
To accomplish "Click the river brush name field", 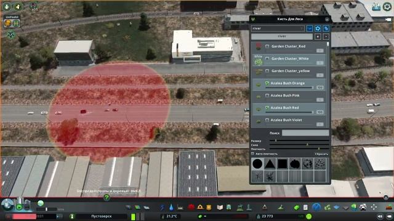I will [282, 37].
